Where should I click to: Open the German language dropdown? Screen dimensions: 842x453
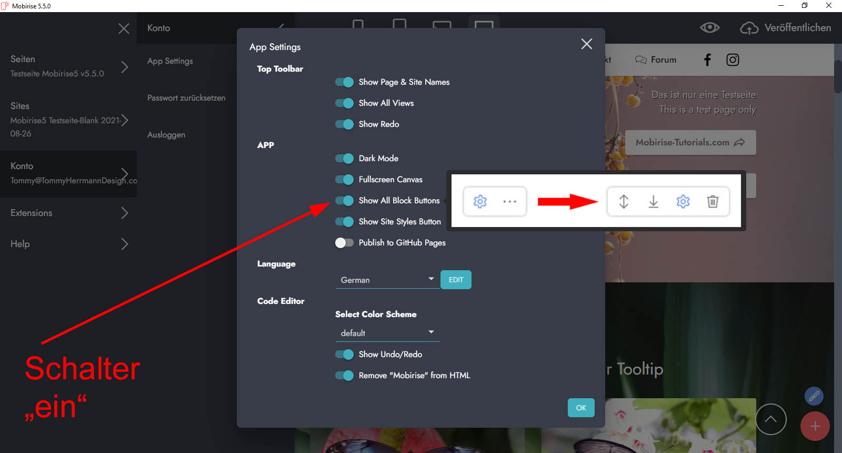click(387, 280)
